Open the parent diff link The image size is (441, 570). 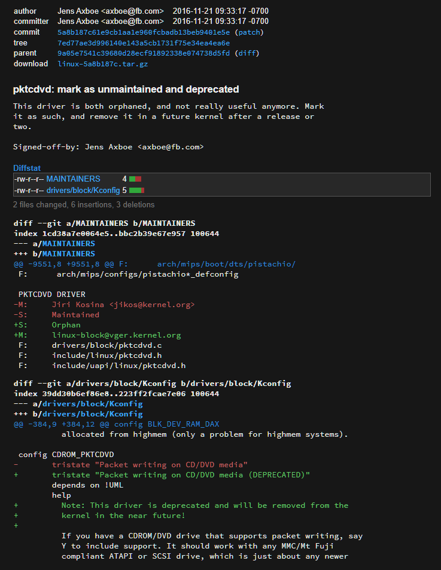point(247,53)
